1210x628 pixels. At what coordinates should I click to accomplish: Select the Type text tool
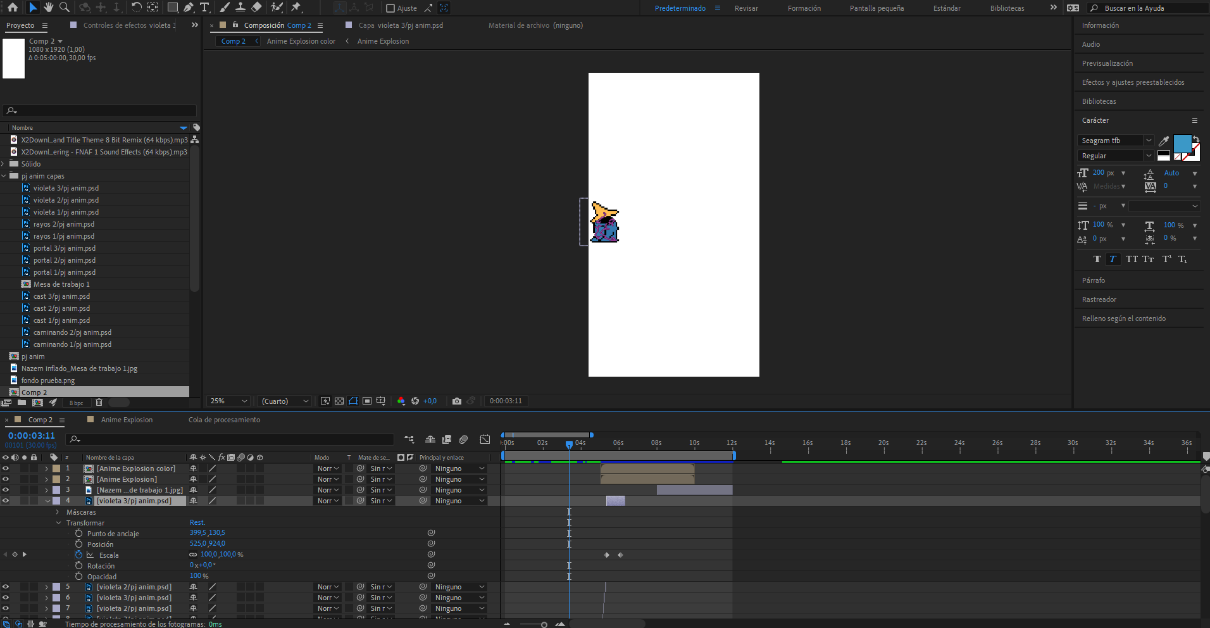pyautogui.click(x=204, y=8)
